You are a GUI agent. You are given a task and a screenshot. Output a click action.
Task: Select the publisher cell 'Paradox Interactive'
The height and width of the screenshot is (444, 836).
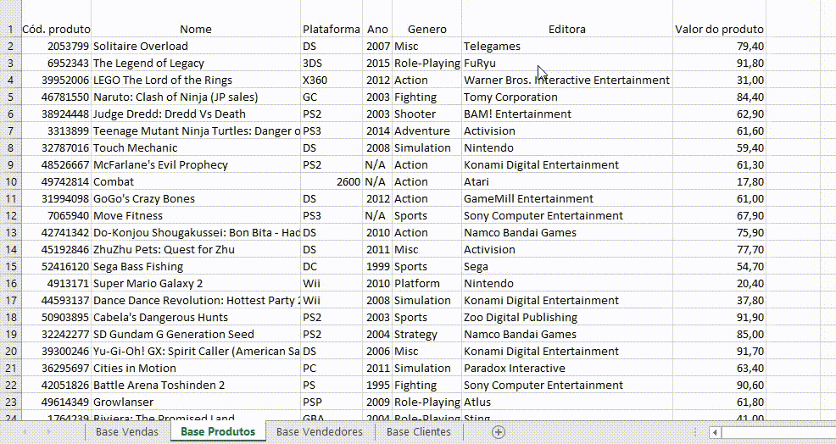pos(566,369)
